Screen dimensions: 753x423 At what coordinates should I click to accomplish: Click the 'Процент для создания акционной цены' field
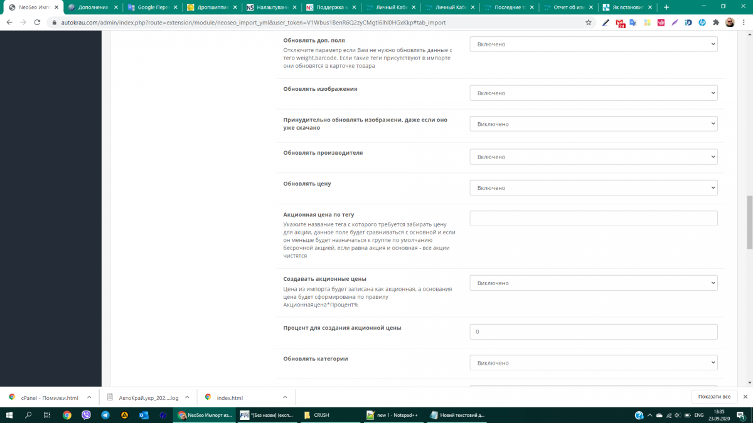pos(594,332)
